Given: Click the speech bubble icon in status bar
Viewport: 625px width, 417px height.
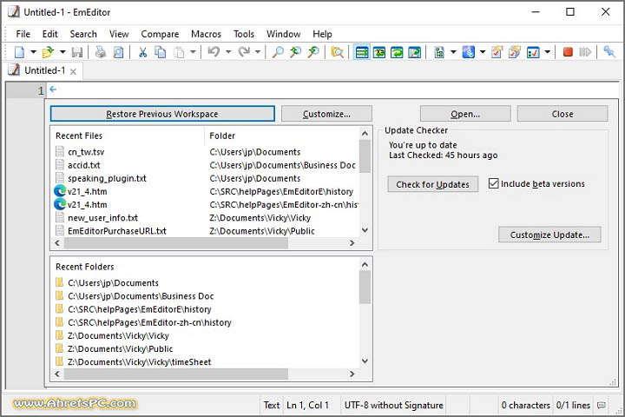Looking at the screenshot, I should coord(602,406).
